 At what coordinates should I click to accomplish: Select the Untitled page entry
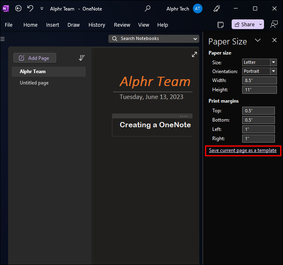pos(34,83)
